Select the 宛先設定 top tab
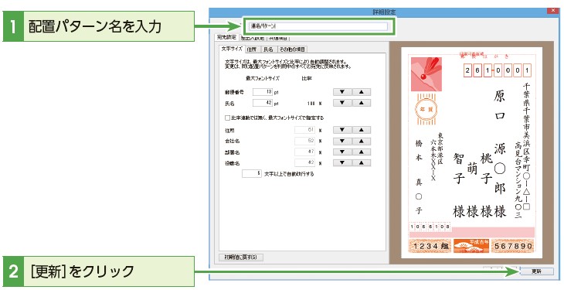Screen dimensions: 564x290 pos(226,37)
